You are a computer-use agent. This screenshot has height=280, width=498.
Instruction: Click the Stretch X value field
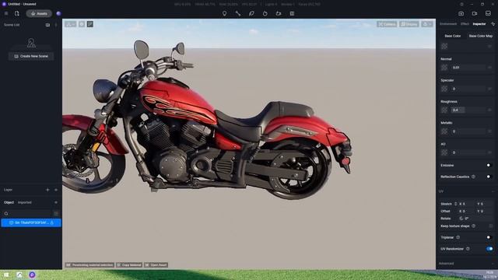click(466, 204)
